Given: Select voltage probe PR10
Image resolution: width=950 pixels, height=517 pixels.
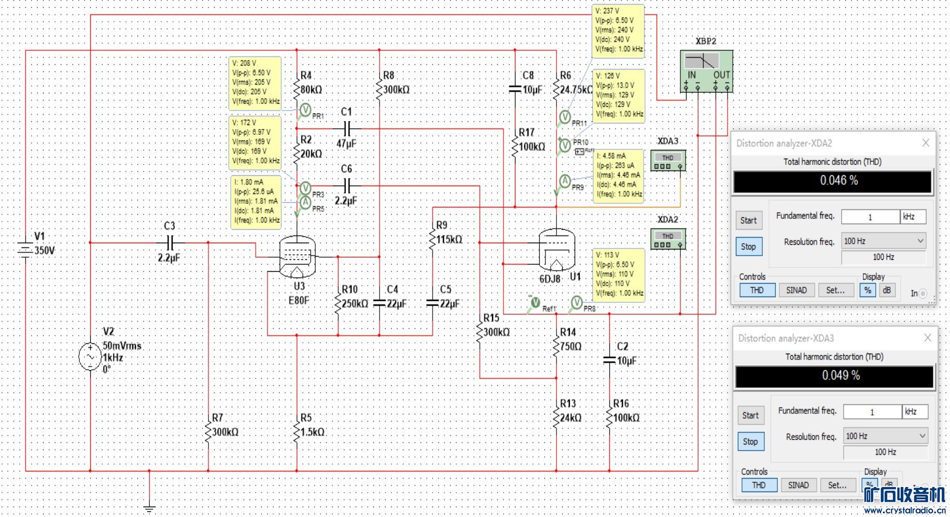Looking at the screenshot, I should tap(565, 146).
